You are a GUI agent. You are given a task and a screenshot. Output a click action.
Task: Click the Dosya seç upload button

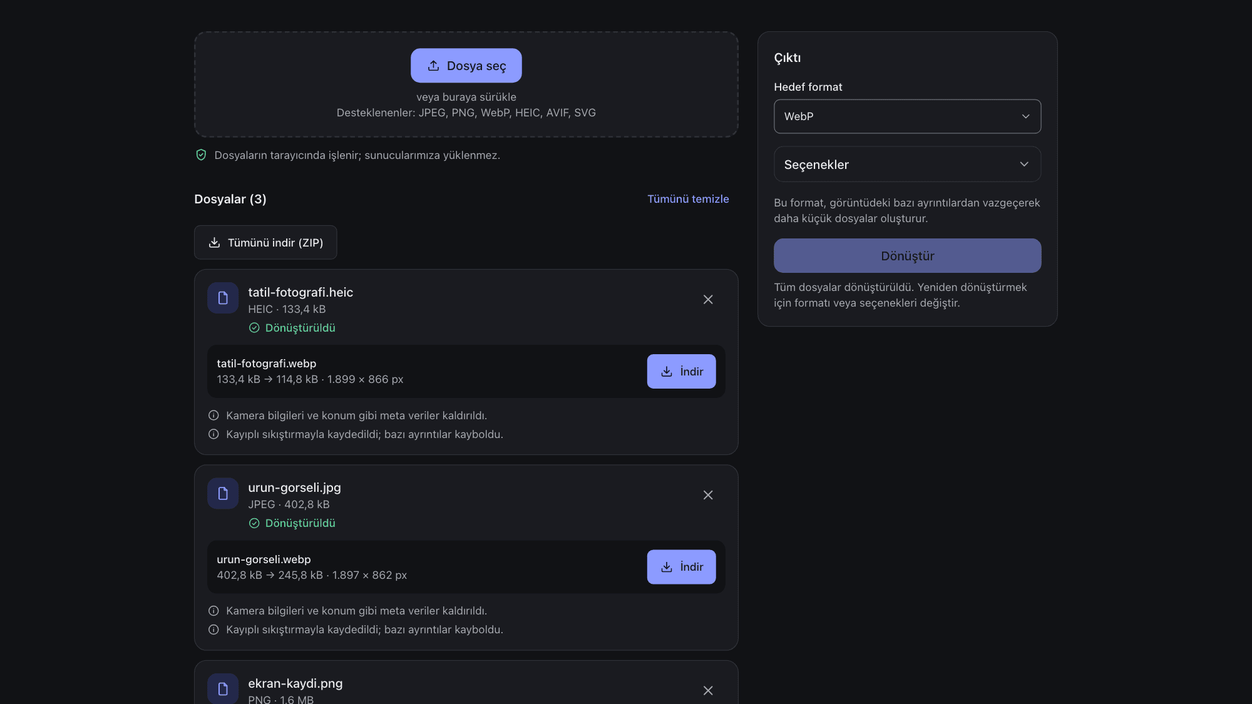tap(466, 66)
